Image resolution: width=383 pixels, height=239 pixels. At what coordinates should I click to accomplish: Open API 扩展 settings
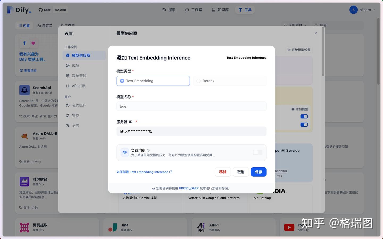78,86
